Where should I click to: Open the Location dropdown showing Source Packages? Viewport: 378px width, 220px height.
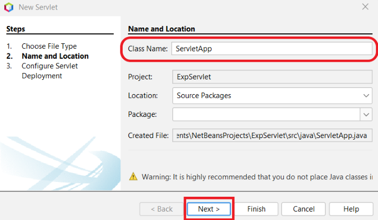272,96
